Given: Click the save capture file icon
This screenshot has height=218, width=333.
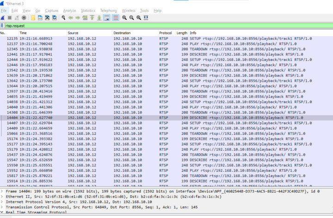Looking at the screenshot, I should 40,18.
